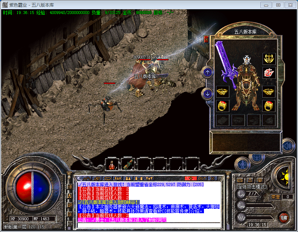Click the linked-players trade chat icon

pyautogui.click(x=138, y=179)
